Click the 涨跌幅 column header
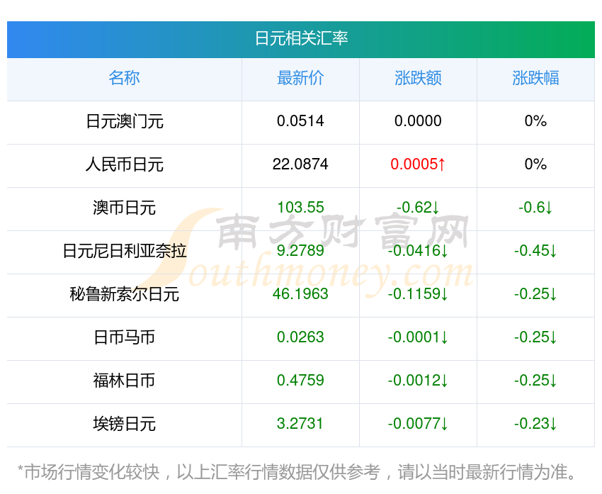 tap(535, 78)
